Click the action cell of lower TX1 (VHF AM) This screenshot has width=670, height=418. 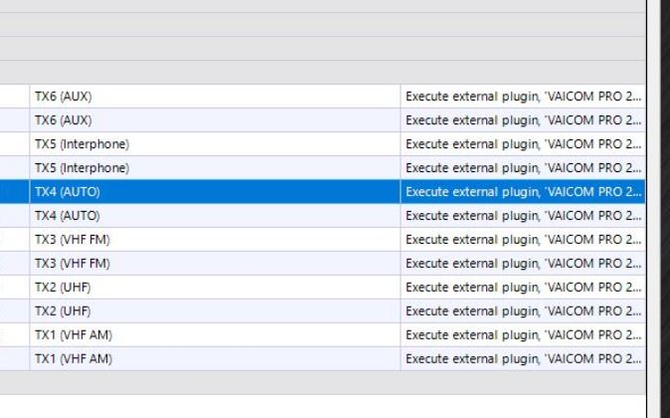523,358
